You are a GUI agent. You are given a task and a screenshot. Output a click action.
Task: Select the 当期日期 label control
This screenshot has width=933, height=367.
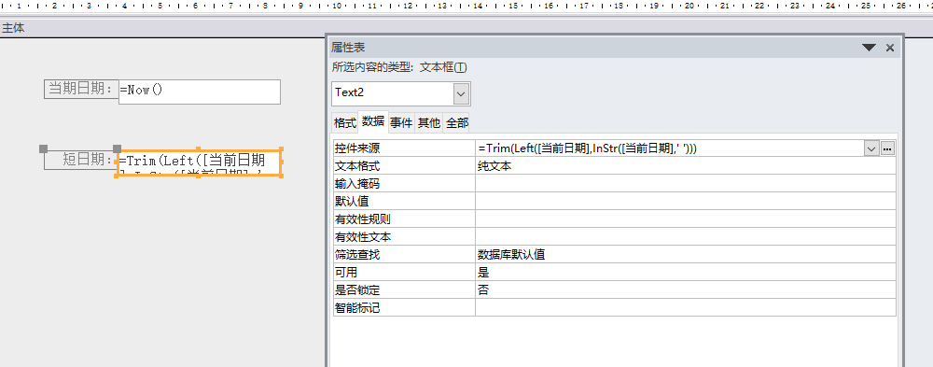click(x=81, y=89)
